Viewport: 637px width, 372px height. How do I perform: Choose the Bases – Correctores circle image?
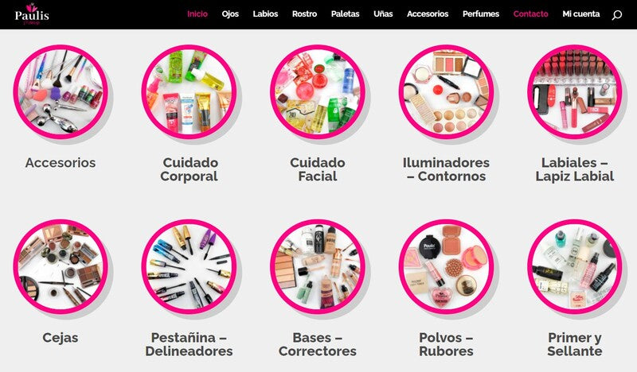pos(318,267)
